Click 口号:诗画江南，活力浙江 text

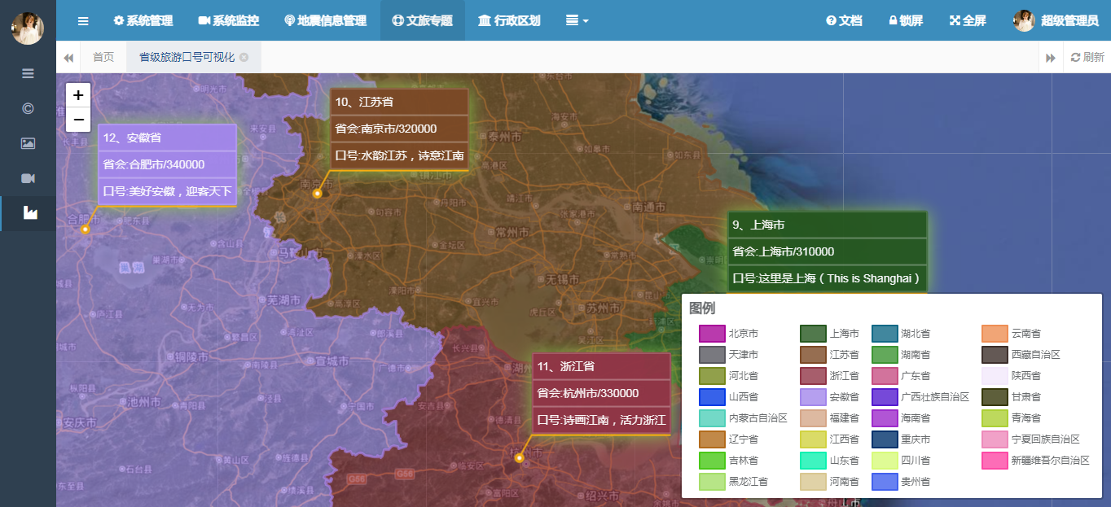click(601, 421)
